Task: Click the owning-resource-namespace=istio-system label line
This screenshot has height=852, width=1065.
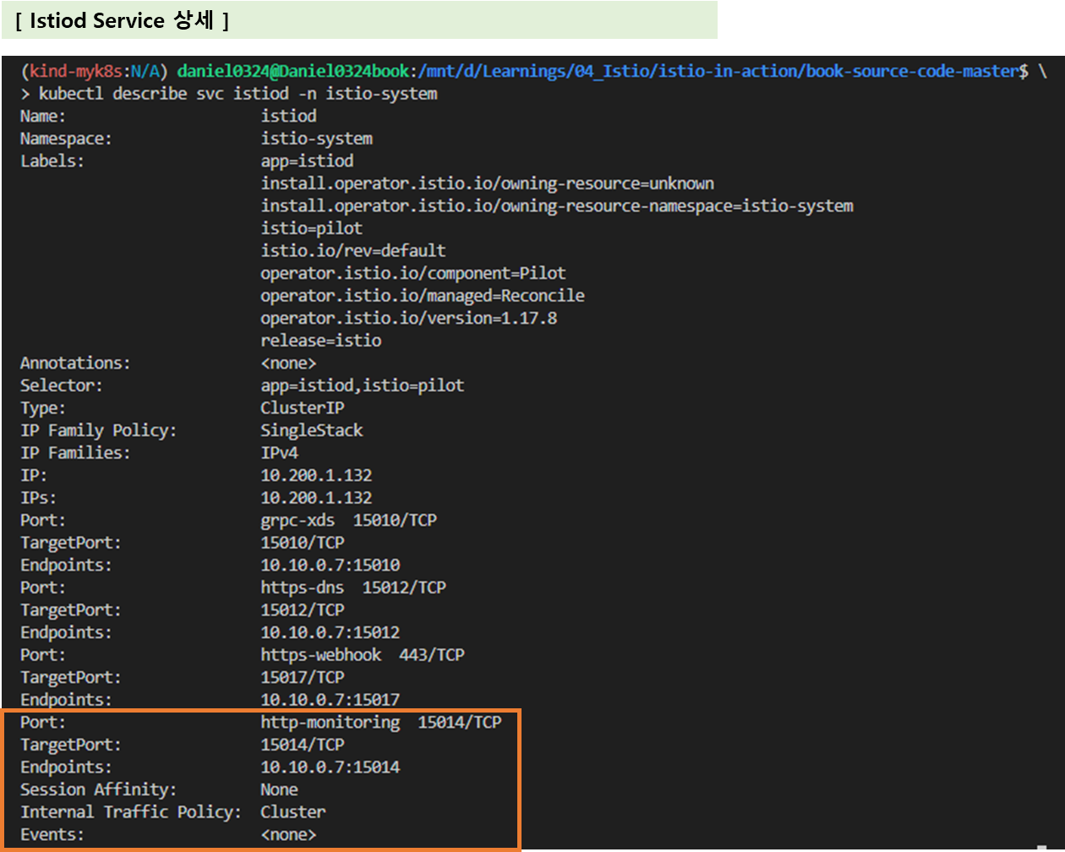Action: click(557, 205)
